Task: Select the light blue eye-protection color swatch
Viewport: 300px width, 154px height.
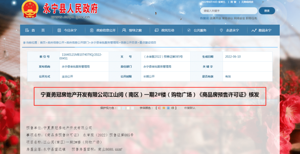Action: [x=124, y=108]
